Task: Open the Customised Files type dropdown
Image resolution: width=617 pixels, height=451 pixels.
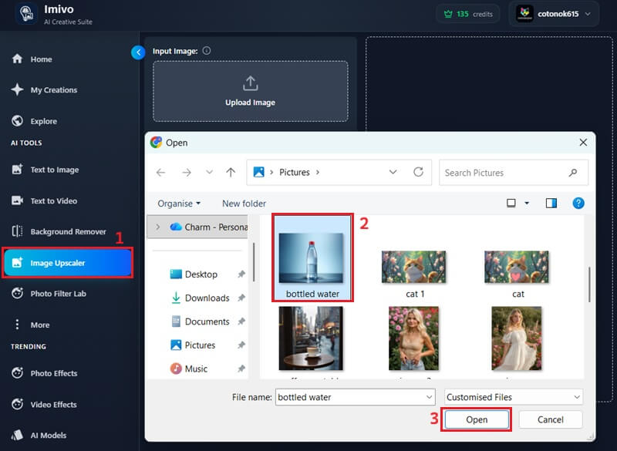Action: 514,397
